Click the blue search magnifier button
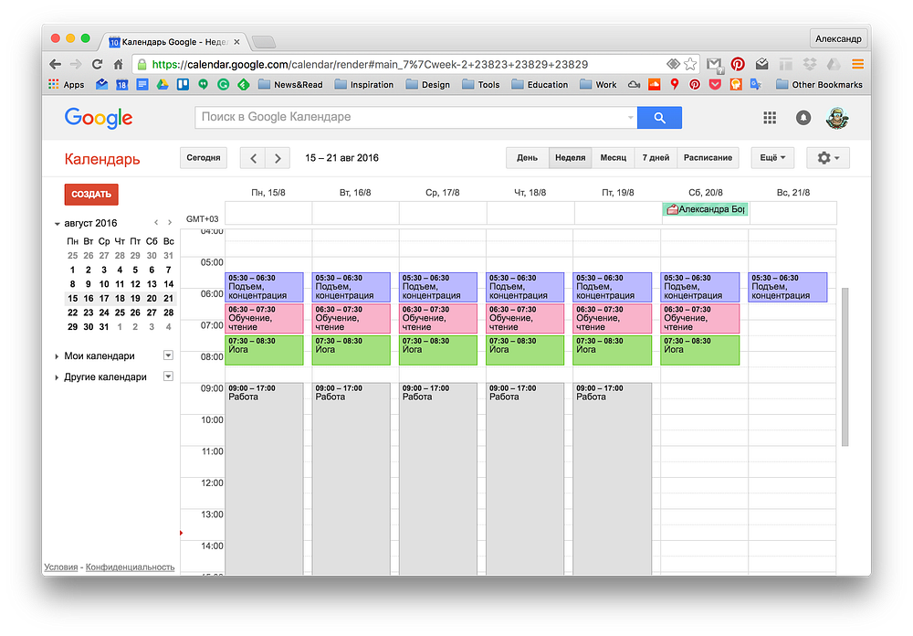Viewport: 913px width, 636px height. [659, 118]
